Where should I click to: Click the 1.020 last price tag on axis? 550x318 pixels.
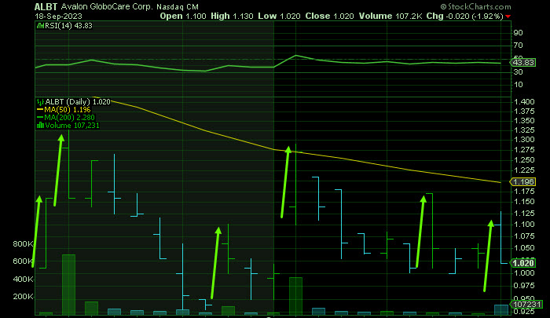click(x=522, y=263)
